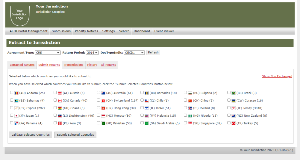Open the Penalty Notices menu
The width and height of the screenshot is (300, 160).
coord(86,31)
